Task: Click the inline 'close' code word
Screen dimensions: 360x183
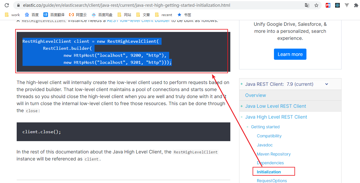Action: tap(32, 111)
